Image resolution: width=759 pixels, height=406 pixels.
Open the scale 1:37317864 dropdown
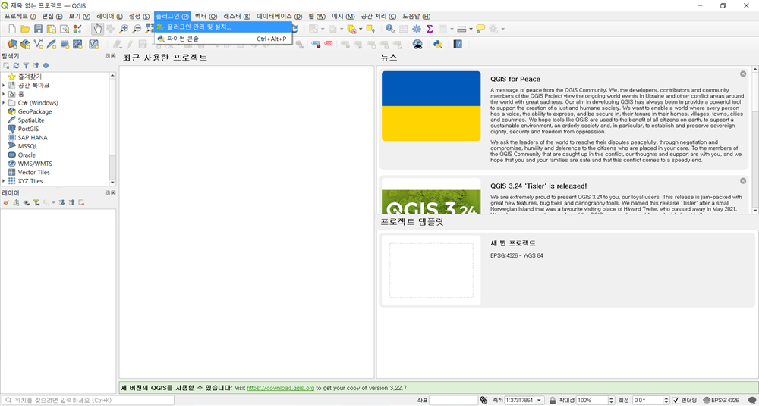pos(540,400)
